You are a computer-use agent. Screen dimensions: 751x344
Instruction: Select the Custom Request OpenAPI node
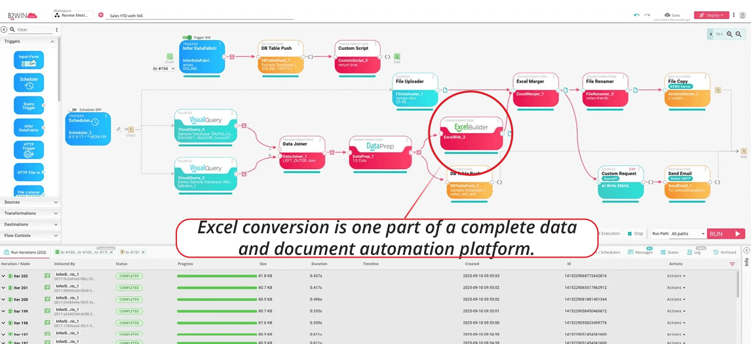(620, 182)
